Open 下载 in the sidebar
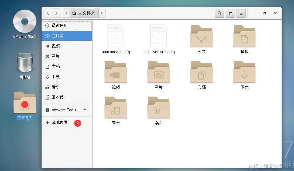The height and width of the screenshot is (171, 294). click(x=67, y=77)
